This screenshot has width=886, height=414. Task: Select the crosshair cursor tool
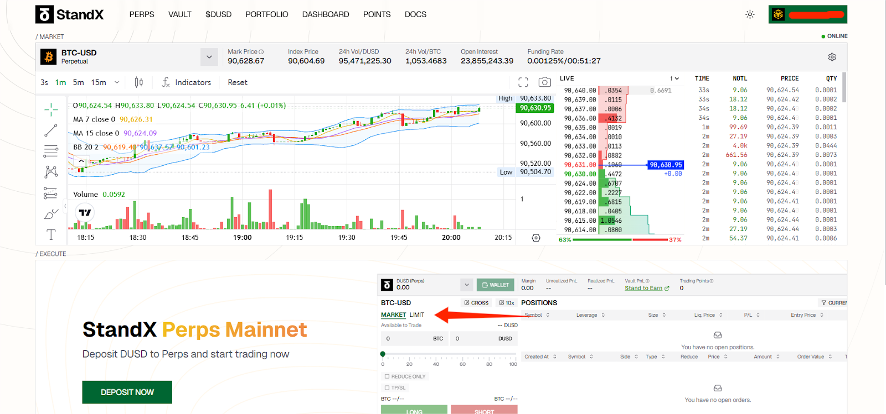(51, 109)
